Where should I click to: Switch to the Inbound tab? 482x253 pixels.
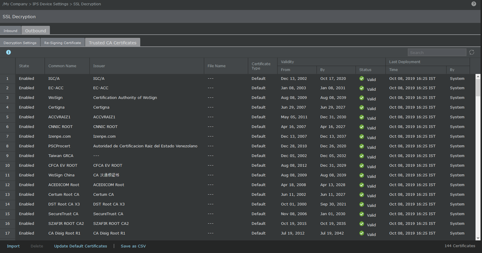pyautogui.click(x=11, y=31)
